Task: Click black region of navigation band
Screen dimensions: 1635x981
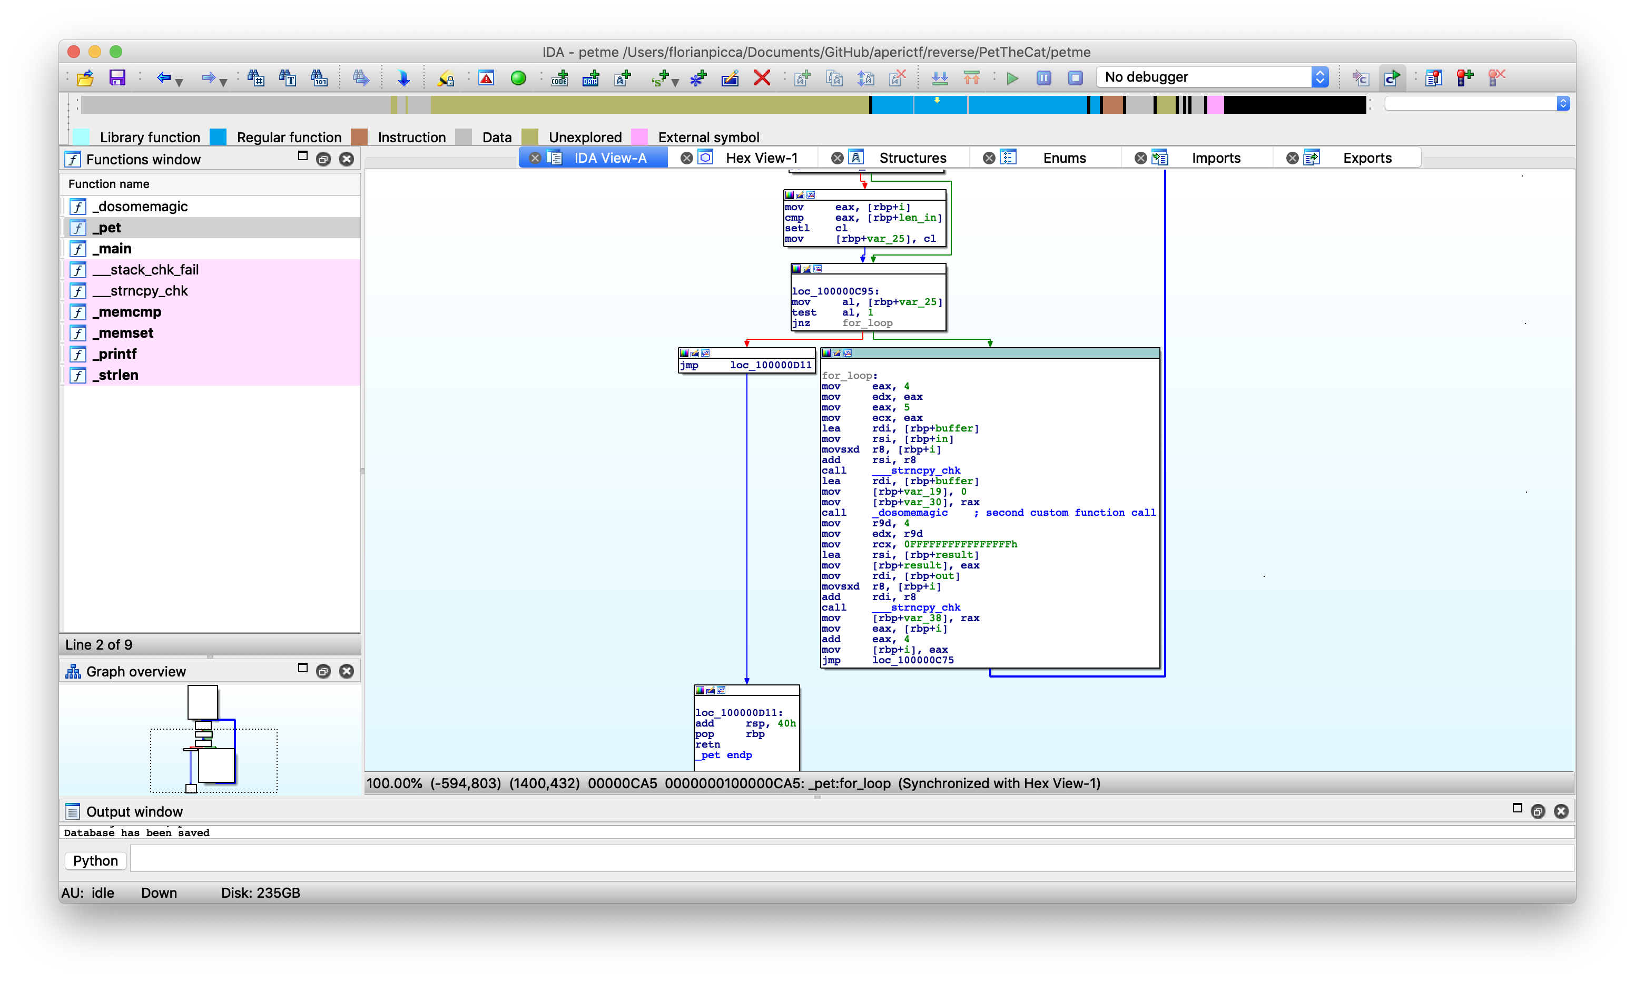Action: click(1294, 104)
